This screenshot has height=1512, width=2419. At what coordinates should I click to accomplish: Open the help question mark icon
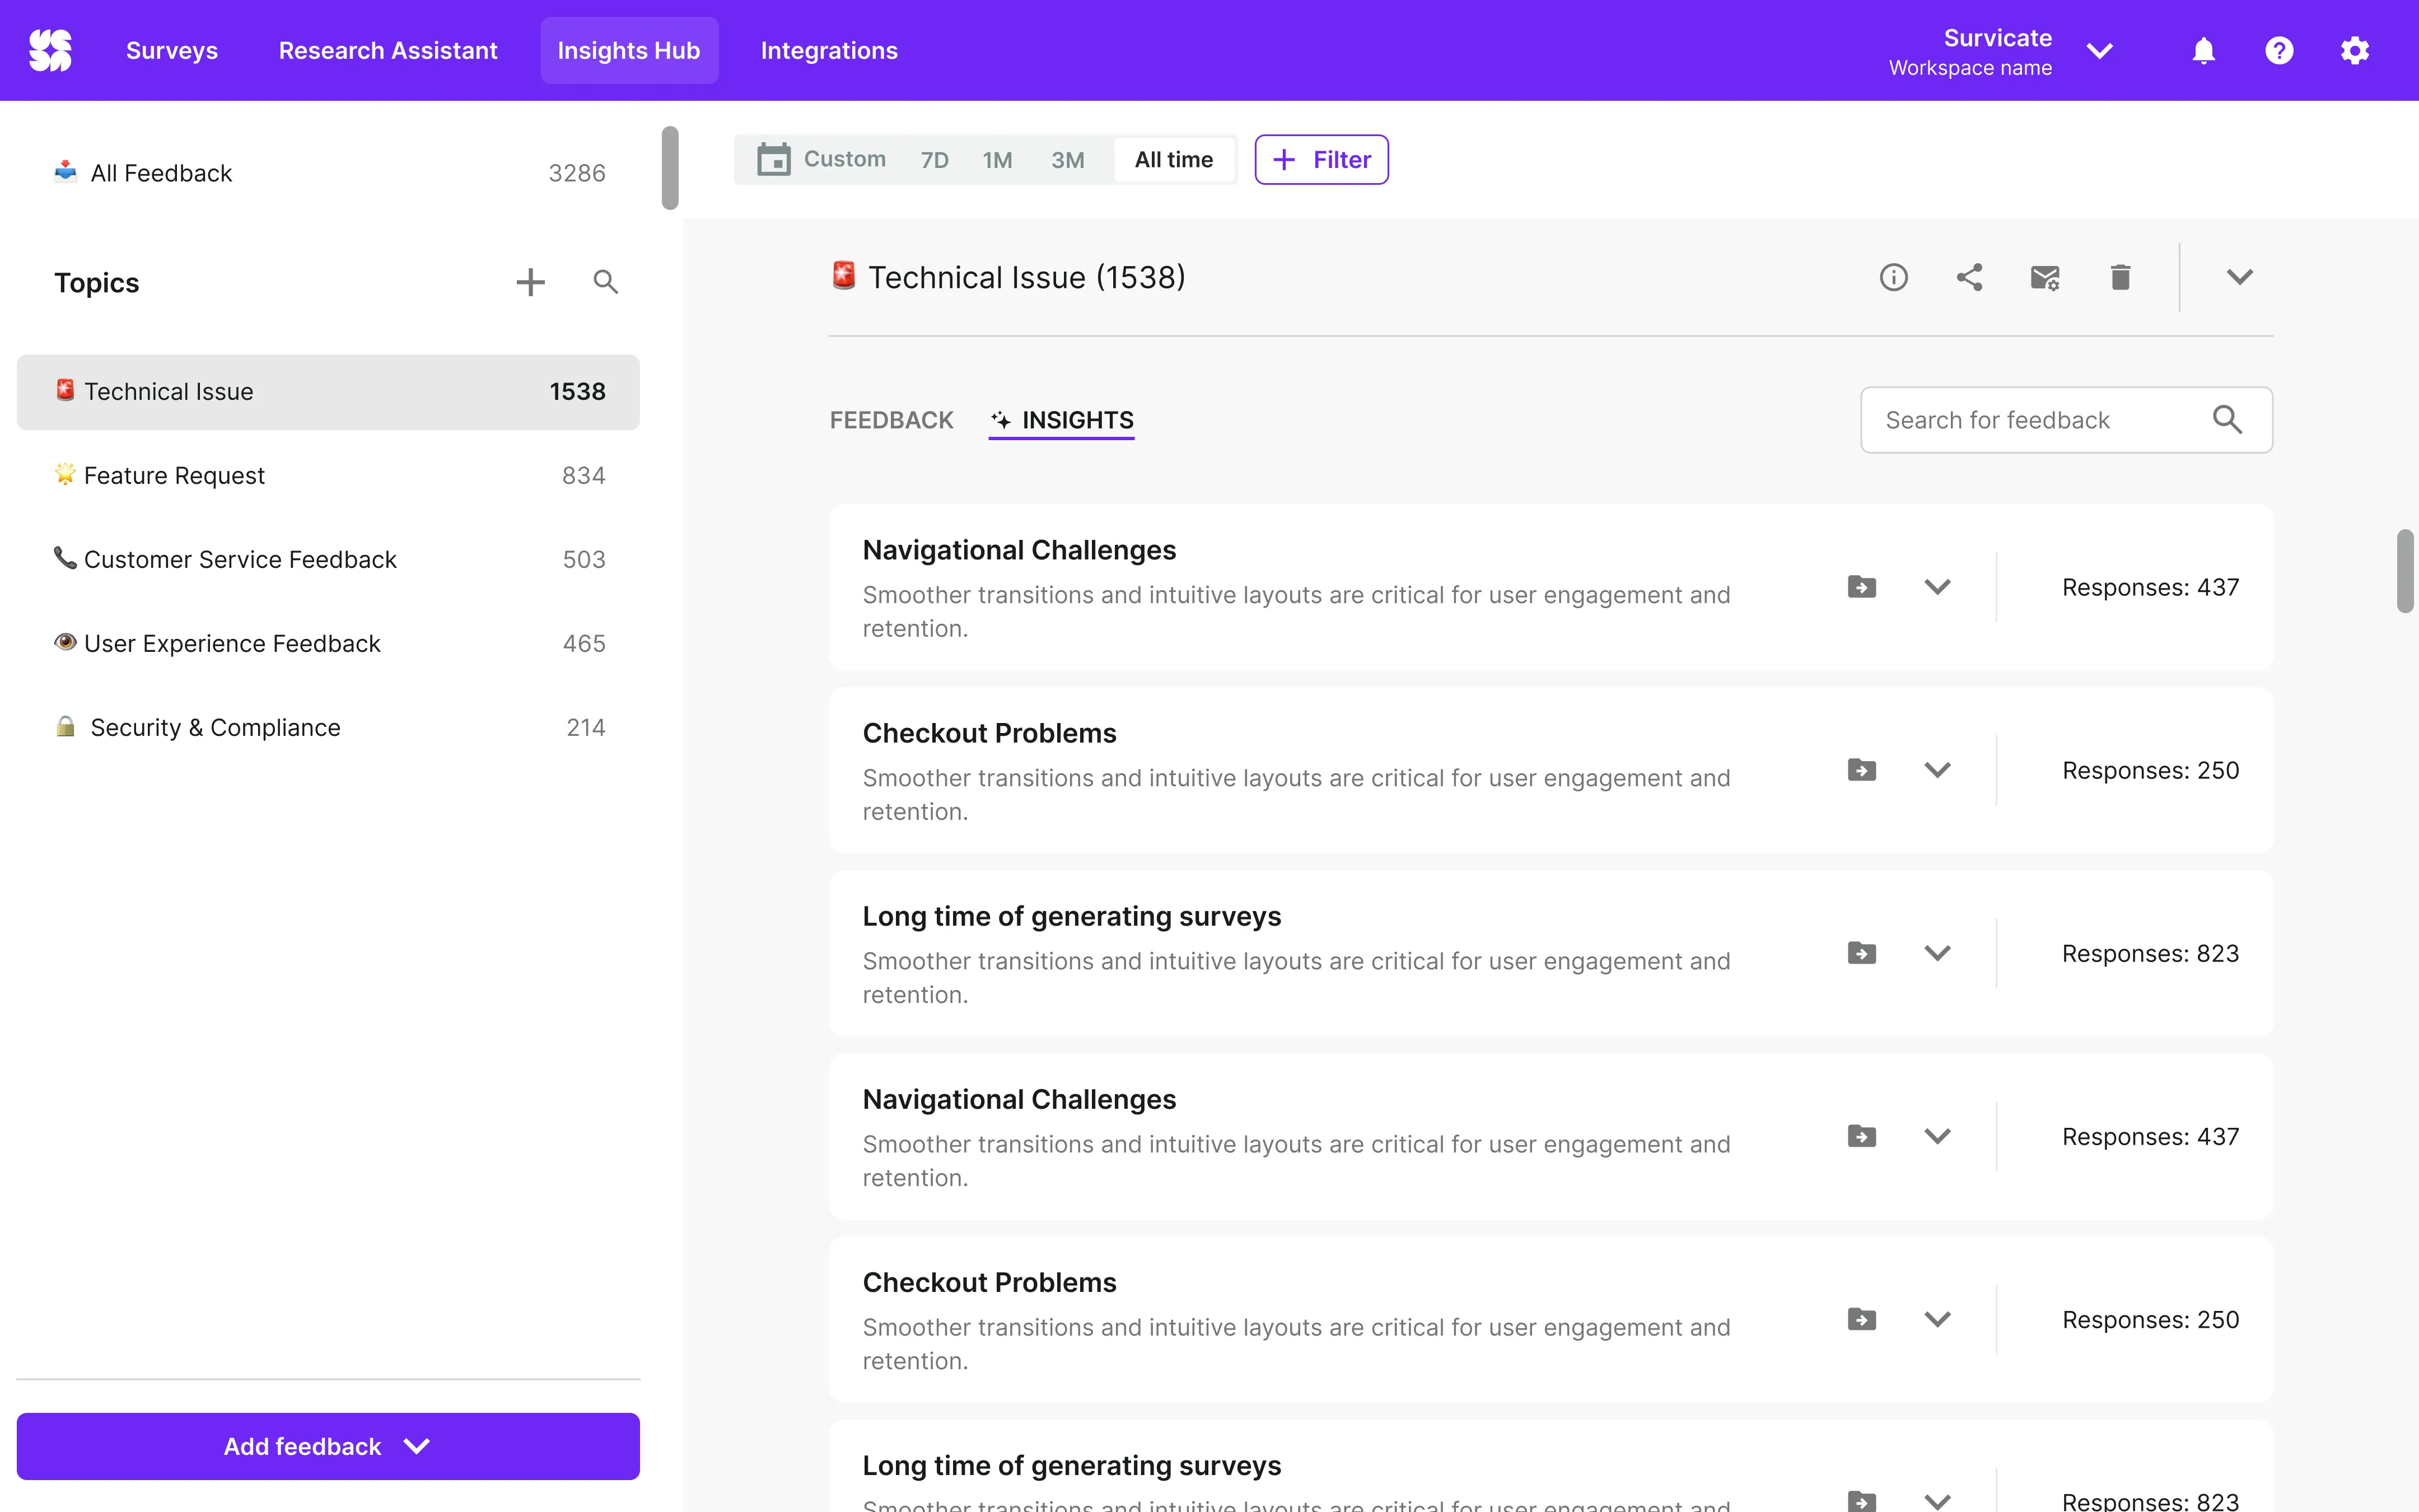tap(2279, 51)
